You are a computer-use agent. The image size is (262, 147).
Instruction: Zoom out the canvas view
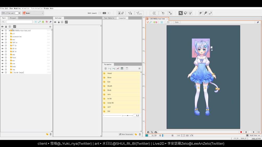click(160, 136)
